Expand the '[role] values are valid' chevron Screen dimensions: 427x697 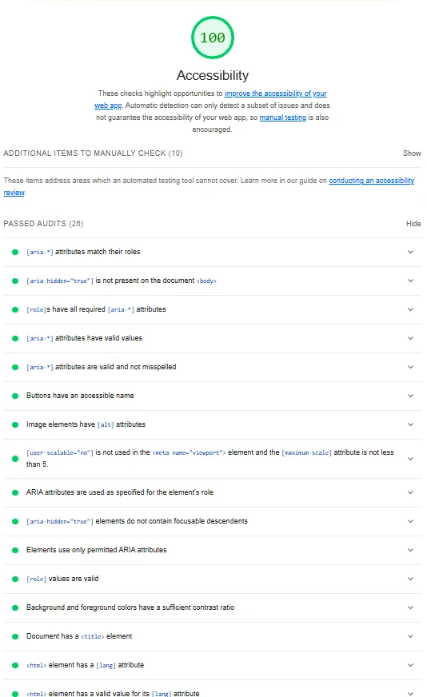tap(410, 579)
